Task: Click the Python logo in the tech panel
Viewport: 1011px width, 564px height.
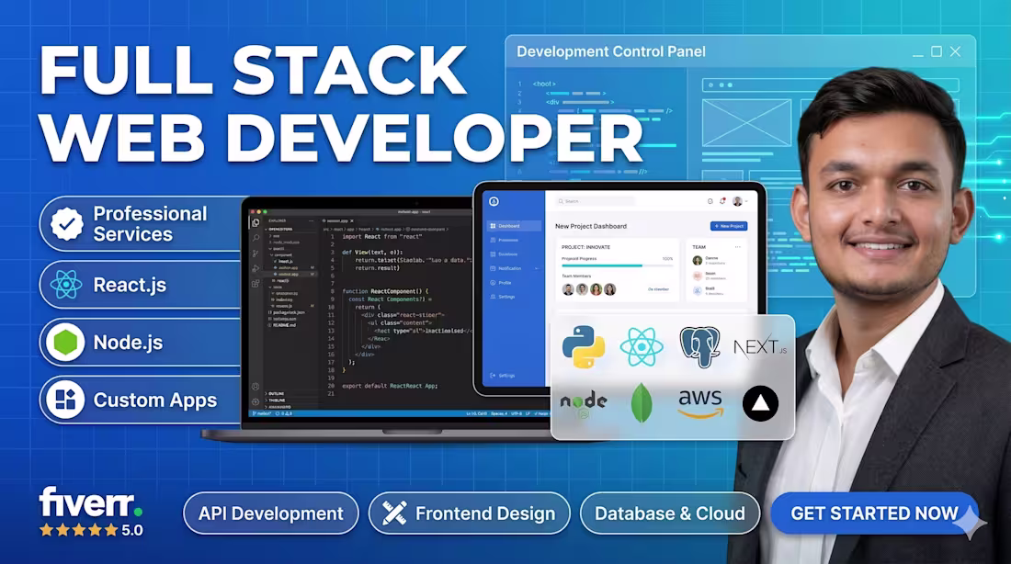Action: click(583, 347)
